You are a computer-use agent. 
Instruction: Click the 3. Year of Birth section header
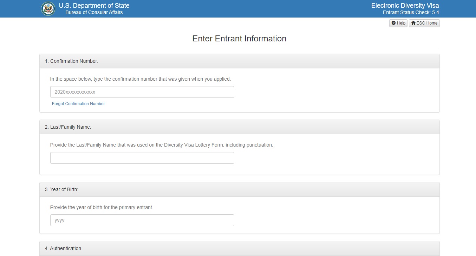coord(240,189)
